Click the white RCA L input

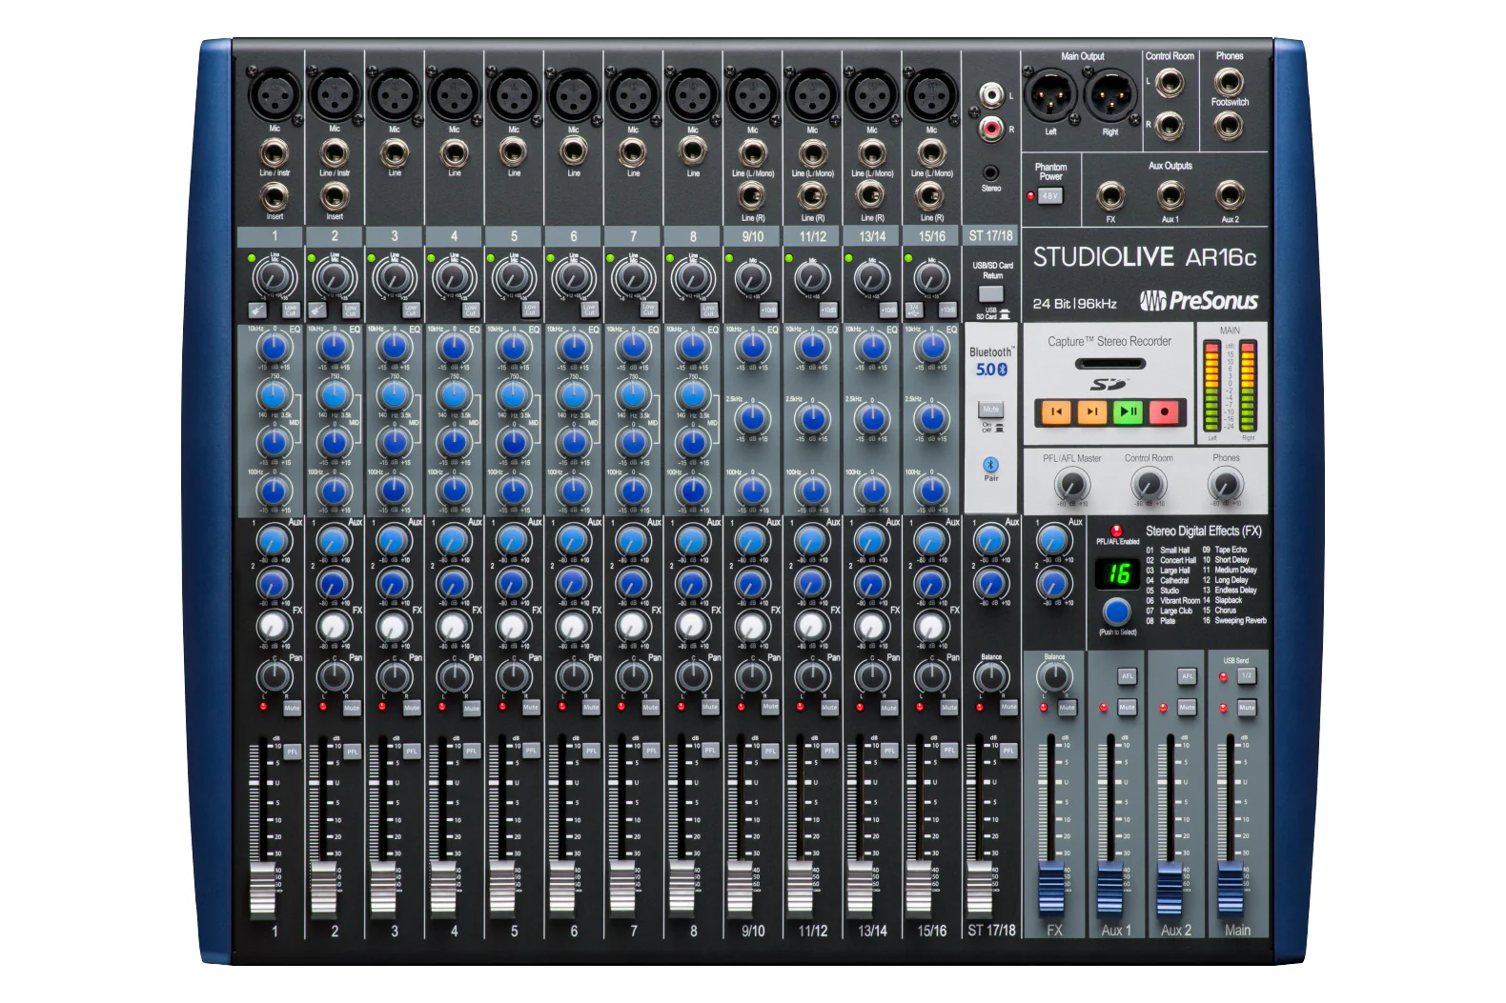click(x=991, y=95)
